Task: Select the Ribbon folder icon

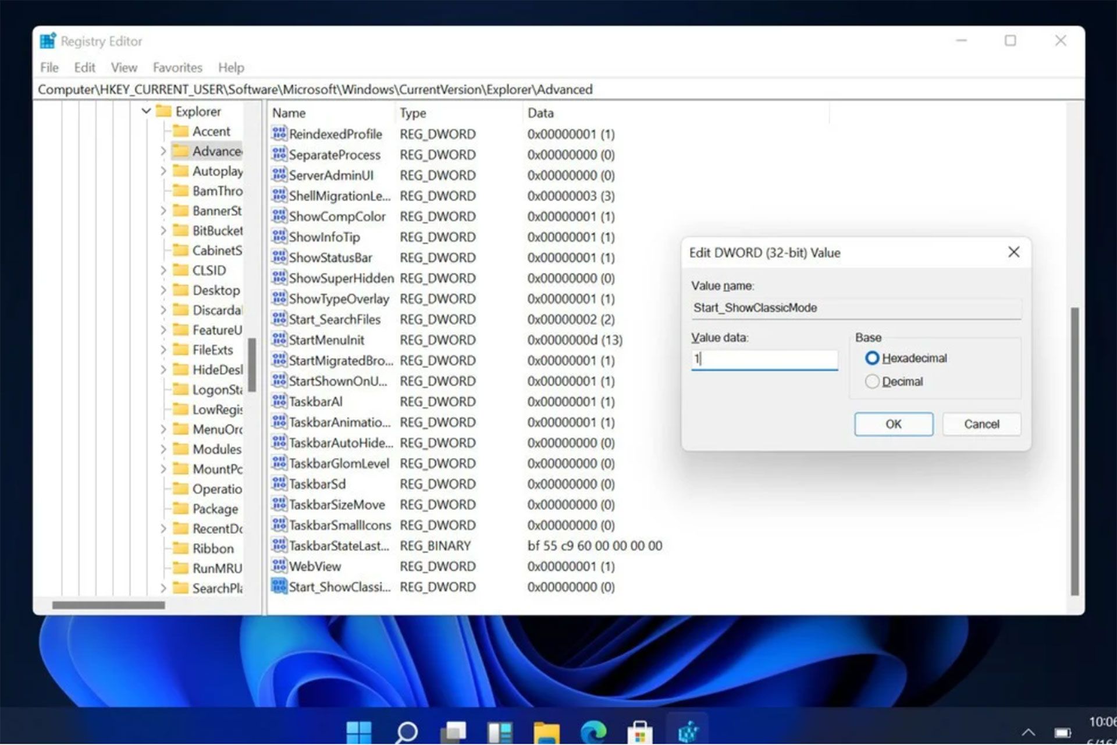Action: [181, 548]
